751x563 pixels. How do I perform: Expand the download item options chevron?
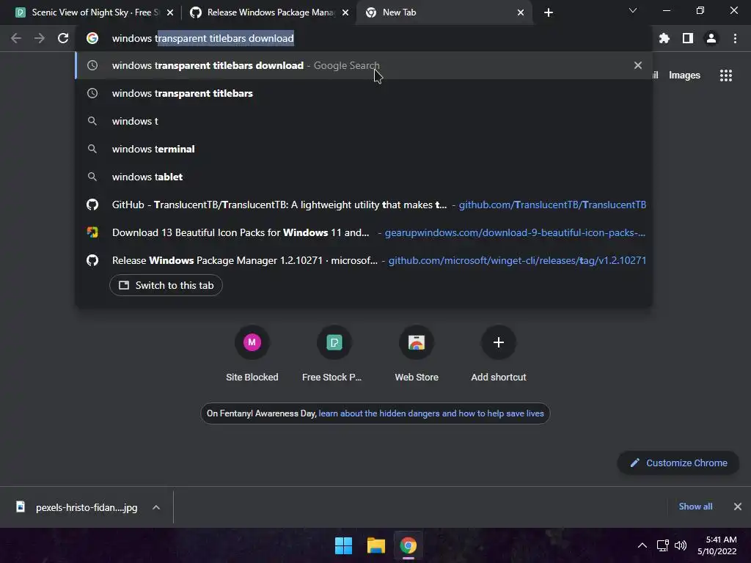coord(156,507)
